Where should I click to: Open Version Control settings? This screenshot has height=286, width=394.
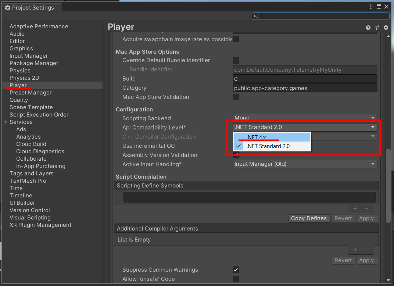point(30,210)
